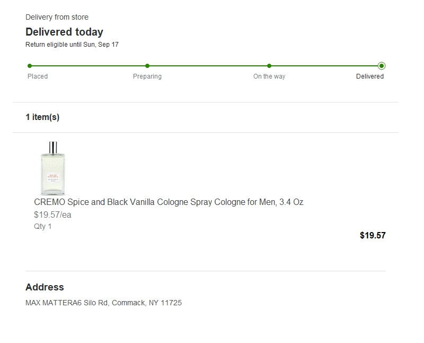Click the $19.57/ea unit price
Image resolution: width=424 pixels, height=343 pixels.
coord(52,215)
